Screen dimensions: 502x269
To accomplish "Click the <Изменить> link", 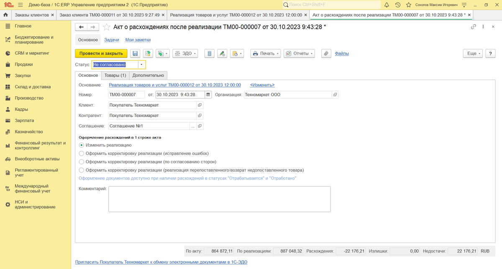I will point(262,84).
